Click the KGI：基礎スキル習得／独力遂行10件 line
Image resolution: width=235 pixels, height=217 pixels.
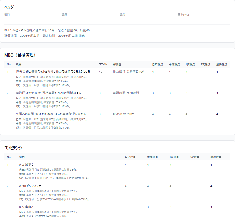point(29,30)
